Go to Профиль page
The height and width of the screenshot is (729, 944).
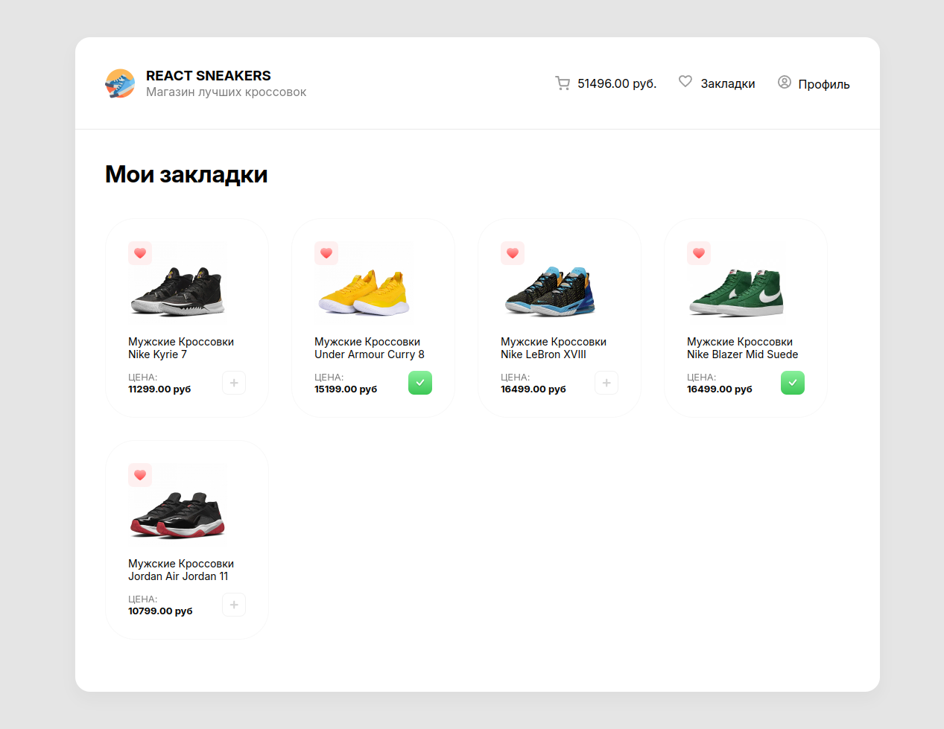(x=823, y=84)
